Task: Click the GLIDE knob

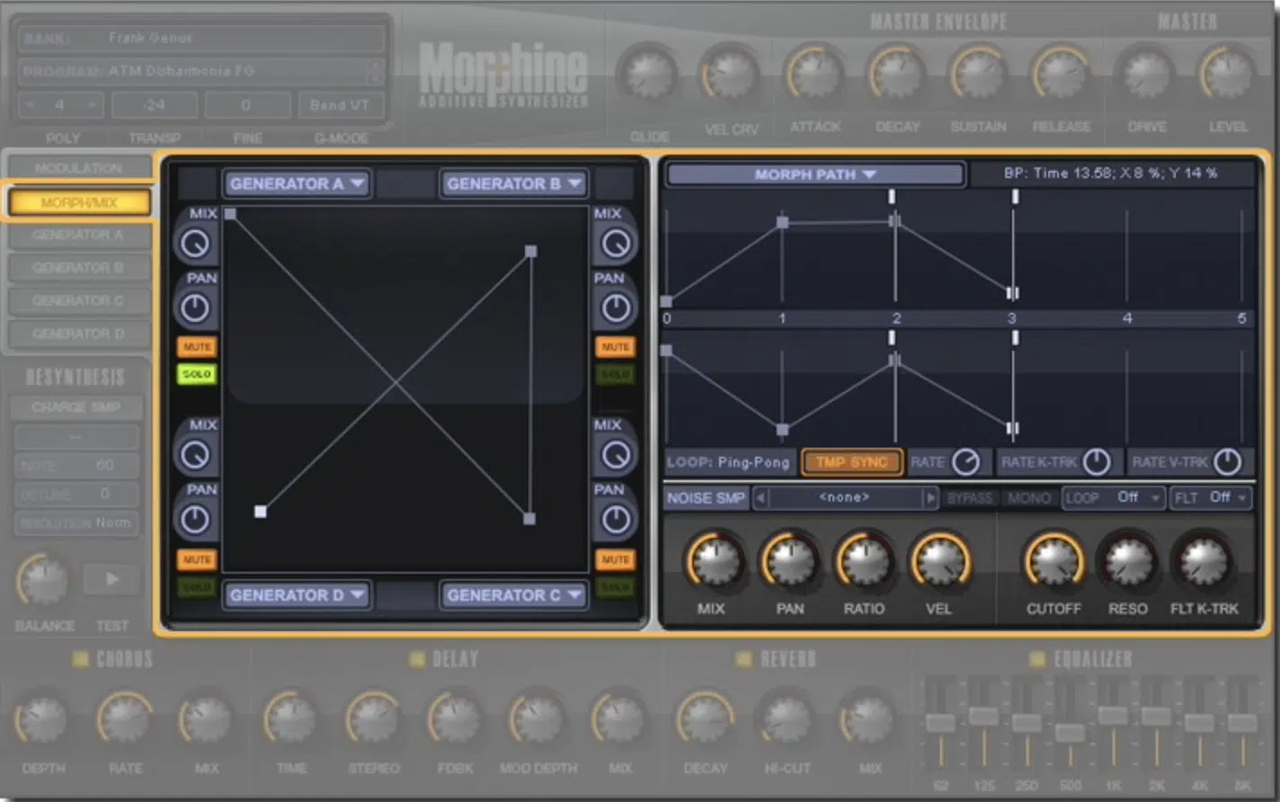Action: point(649,74)
